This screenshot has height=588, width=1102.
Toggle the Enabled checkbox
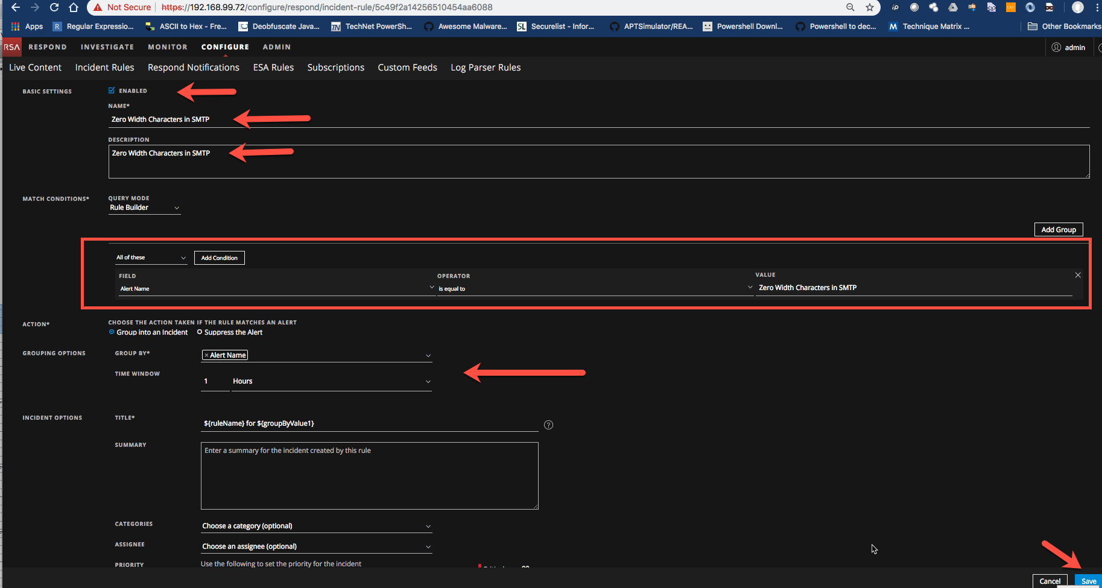click(112, 90)
